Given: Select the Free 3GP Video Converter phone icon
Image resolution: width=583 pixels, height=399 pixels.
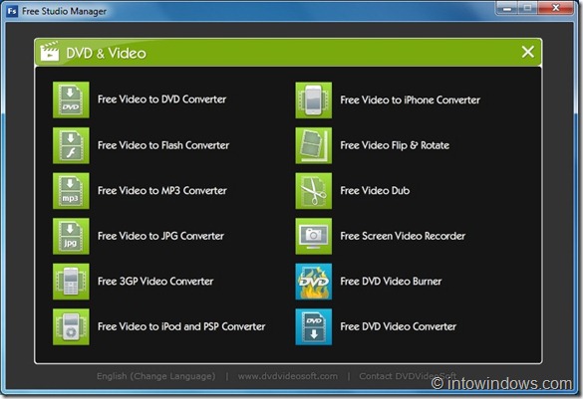Looking at the screenshot, I should (71, 282).
